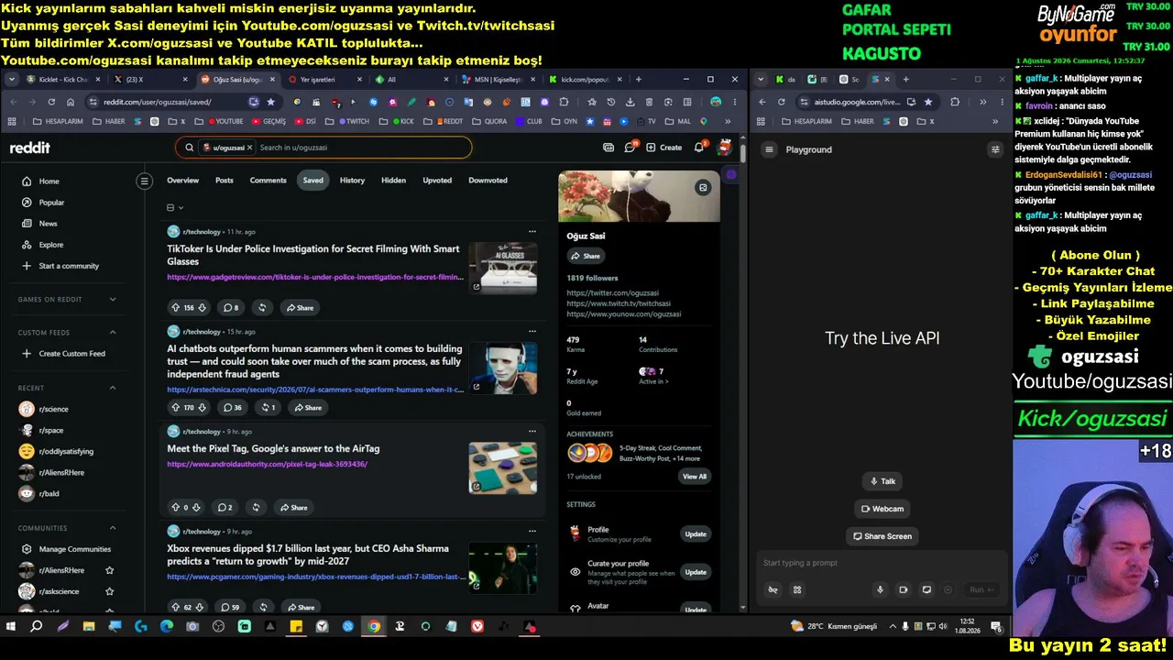This screenshot has width=1173, height=660.
Task: Collapse the Games on Reddit section
Action: [113, 299]
